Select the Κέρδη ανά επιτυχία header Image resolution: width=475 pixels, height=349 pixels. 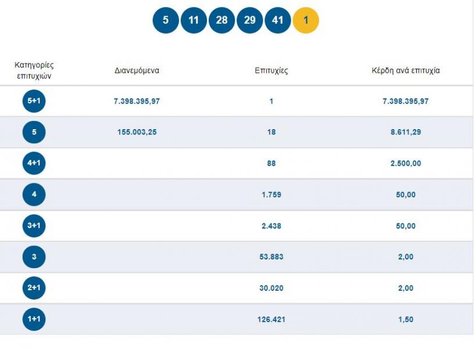(x=406, y=70)
